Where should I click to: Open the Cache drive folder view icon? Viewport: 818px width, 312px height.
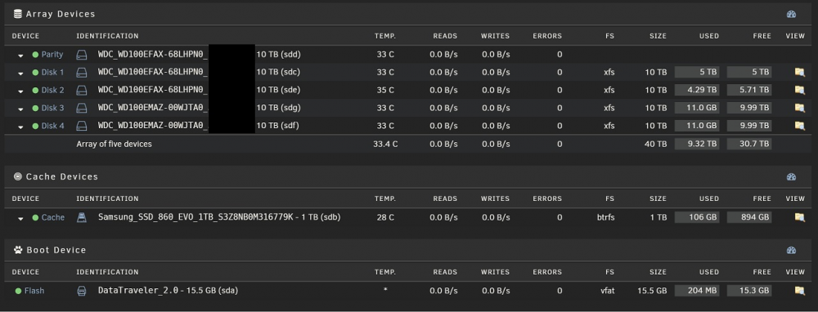(x=799, y=217)
